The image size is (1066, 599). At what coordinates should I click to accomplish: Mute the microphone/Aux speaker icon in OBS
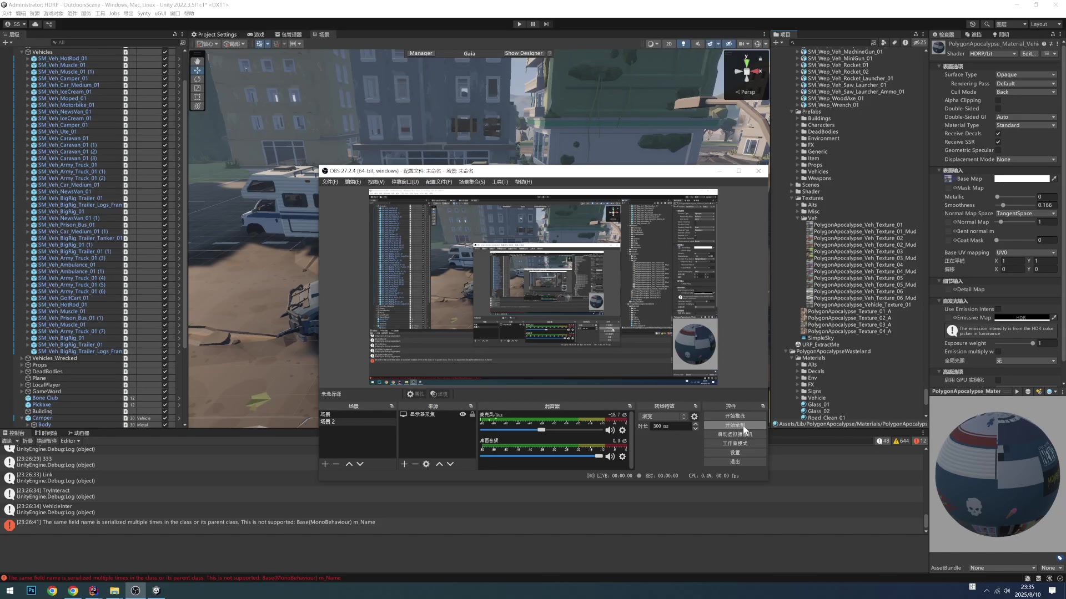(610, 430)
